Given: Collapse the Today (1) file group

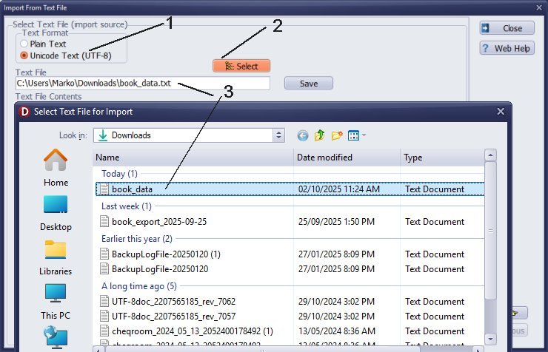Looking at the screenshot, I should coord(119,173).
